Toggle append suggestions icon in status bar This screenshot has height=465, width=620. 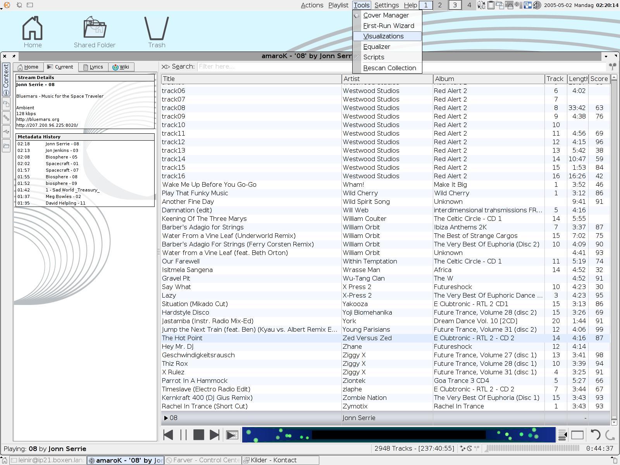pyautogui.click(x=477, y=448)
